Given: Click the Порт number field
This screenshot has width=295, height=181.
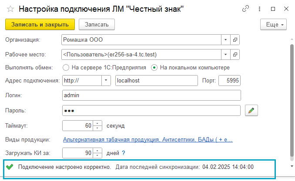Looking at the screenshot, I should point(229,81).
